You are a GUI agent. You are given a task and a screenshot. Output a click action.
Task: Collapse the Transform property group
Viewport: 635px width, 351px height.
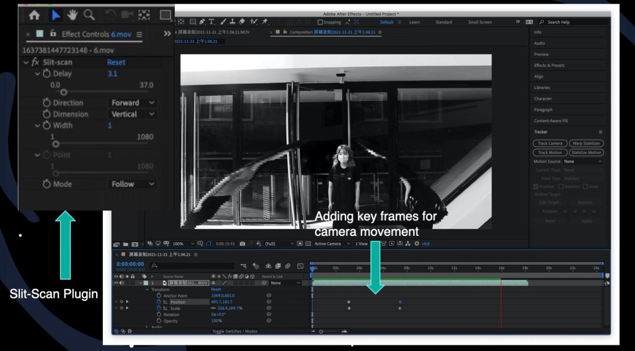(147, 289)
